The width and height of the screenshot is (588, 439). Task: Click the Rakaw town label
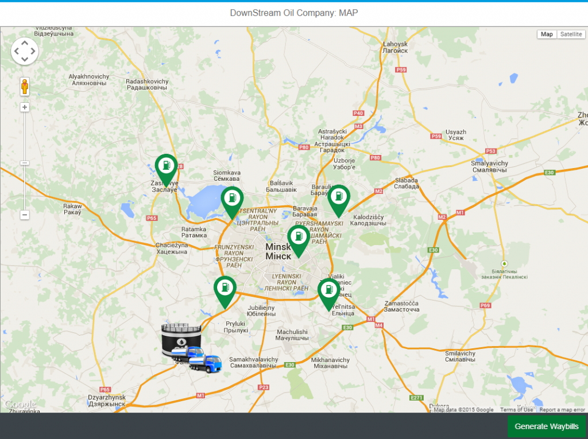click(x=72, y=209)
